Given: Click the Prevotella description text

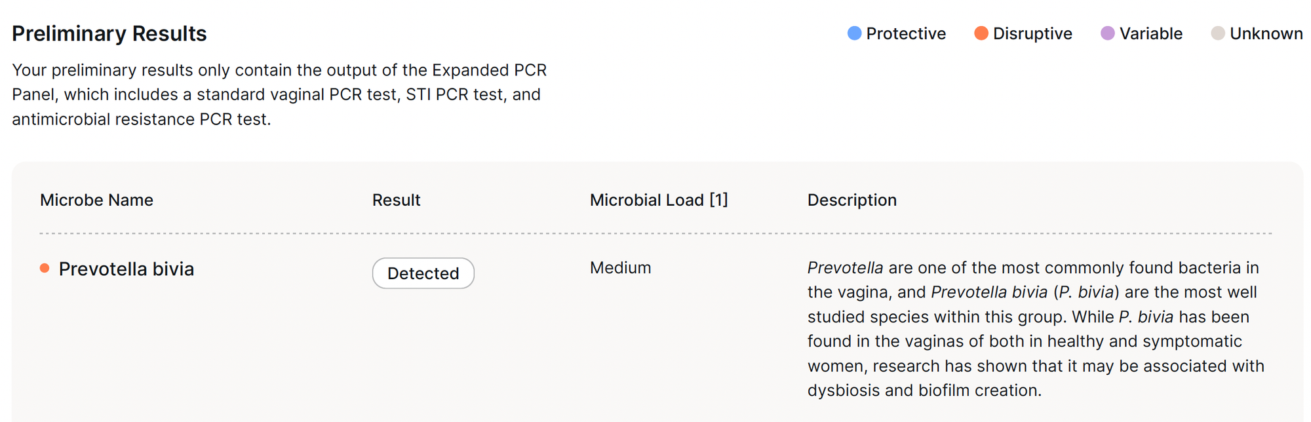Looking at the screenshot, I should 1036,329.
